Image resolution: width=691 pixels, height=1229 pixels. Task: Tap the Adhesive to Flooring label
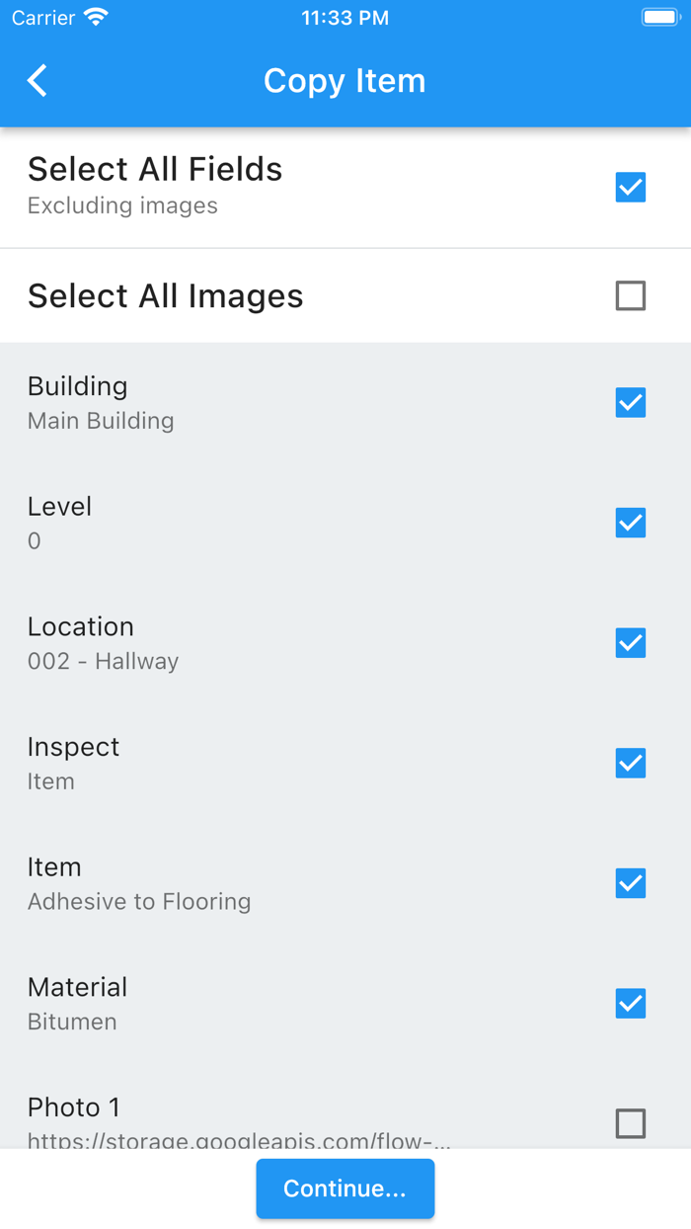tap(138, 901)
